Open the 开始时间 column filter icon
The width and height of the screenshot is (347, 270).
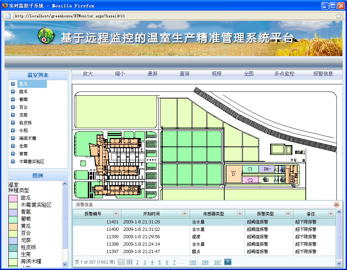click(185, 214)
